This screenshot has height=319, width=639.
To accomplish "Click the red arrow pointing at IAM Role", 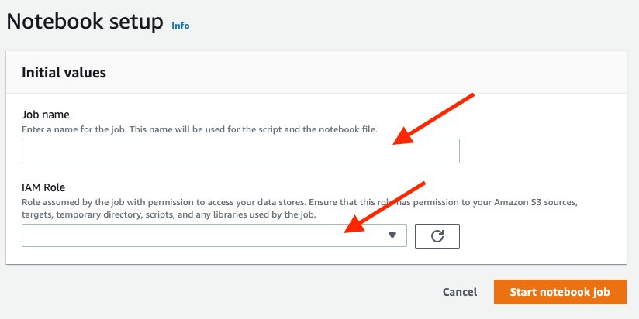I will [x=385, y=207].
